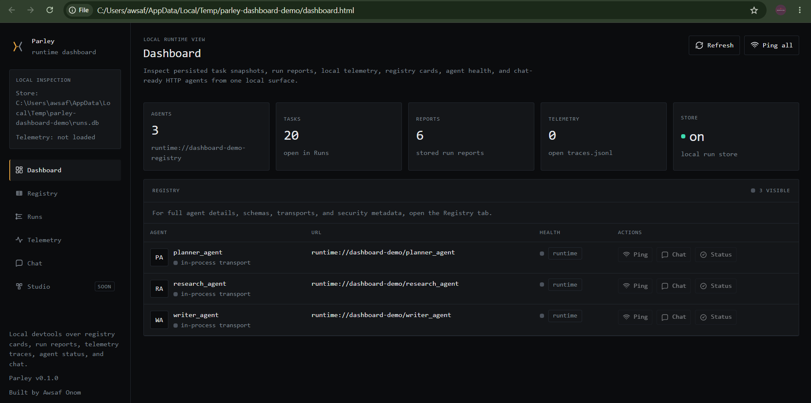This screenshot has height=403, width=811.
Task: Open the Dashboard sidebar item
Action: pos(65,170)
